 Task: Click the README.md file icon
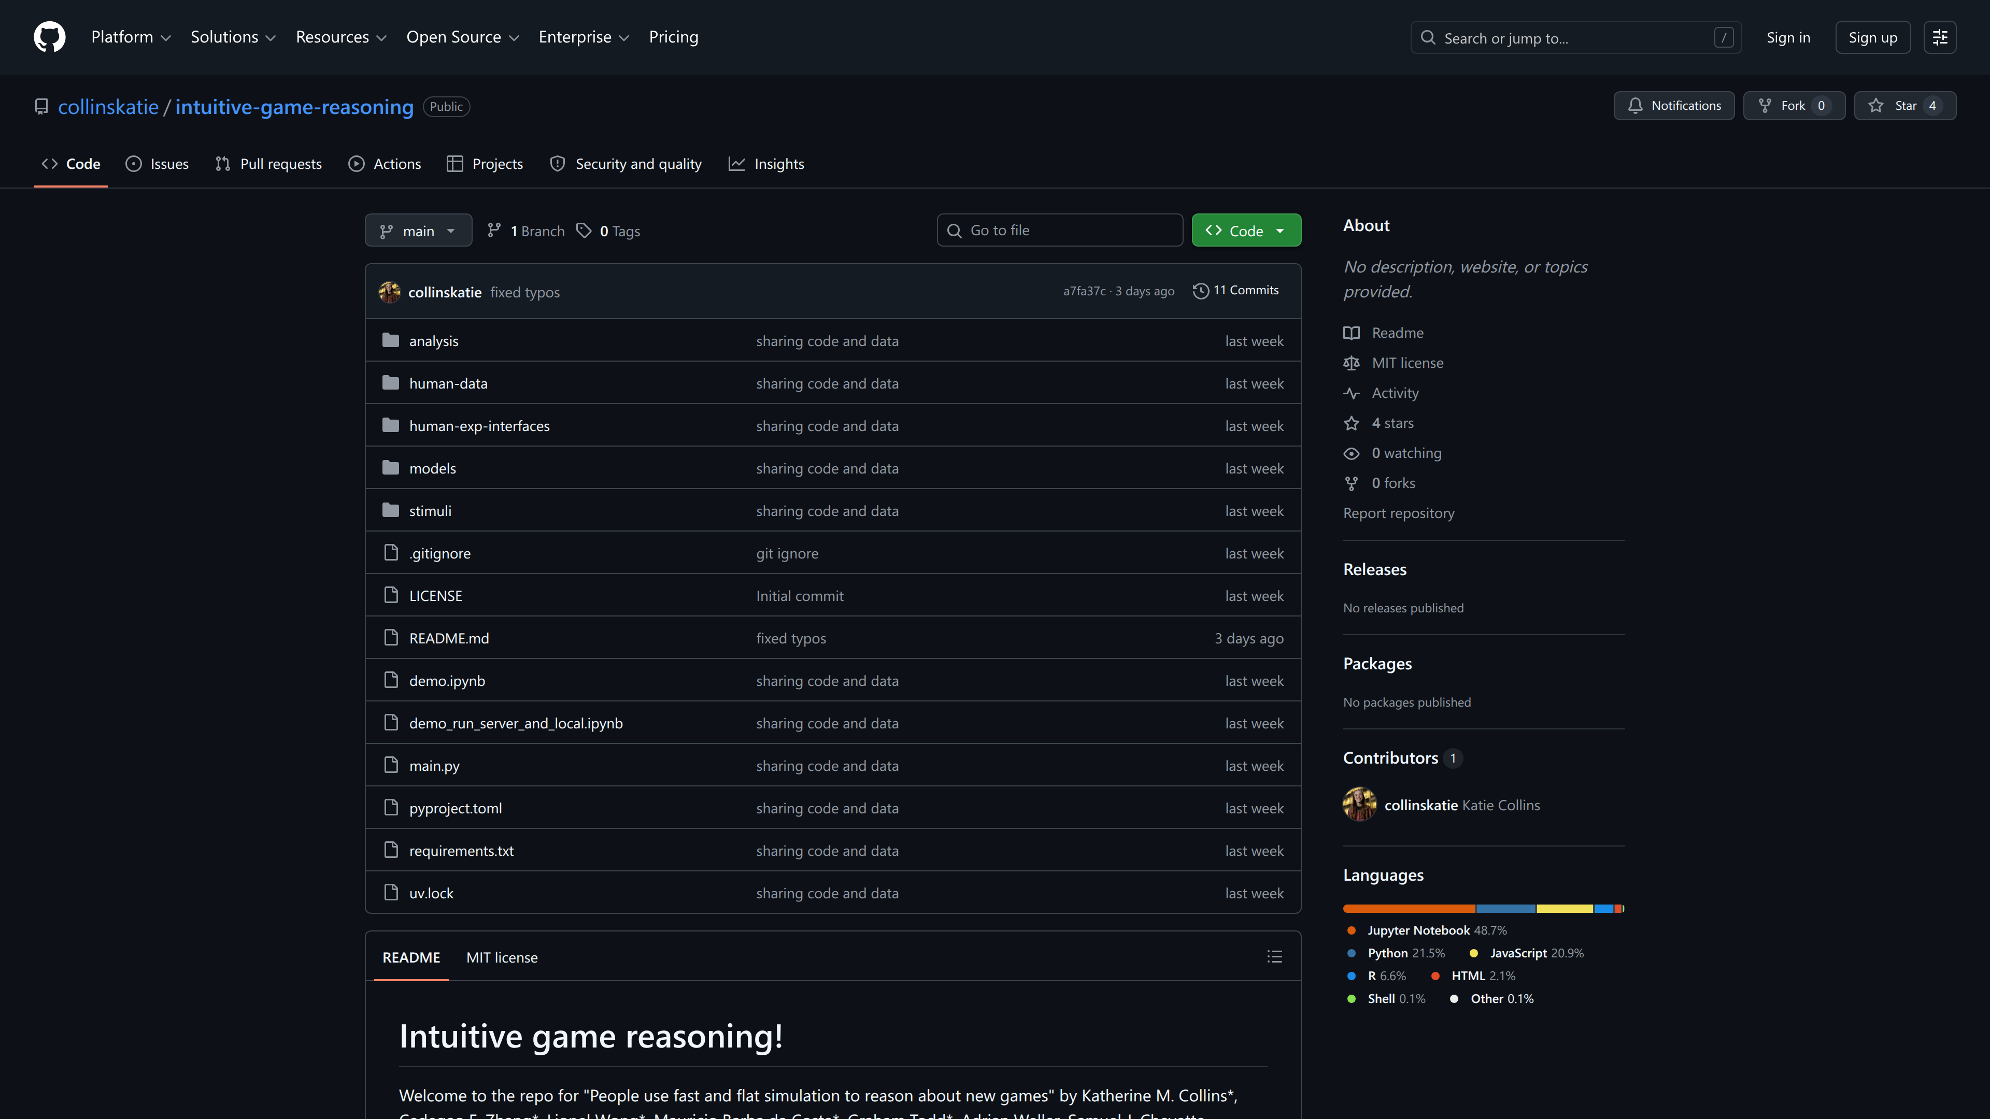click(x=391, y=638)
